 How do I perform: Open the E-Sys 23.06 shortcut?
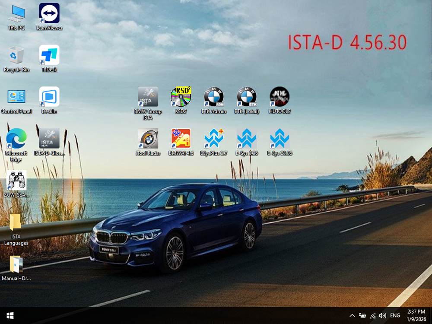click(279, 139)
